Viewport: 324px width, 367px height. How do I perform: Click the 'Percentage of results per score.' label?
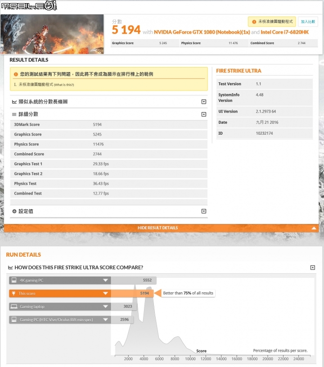[x=280, y=350]
